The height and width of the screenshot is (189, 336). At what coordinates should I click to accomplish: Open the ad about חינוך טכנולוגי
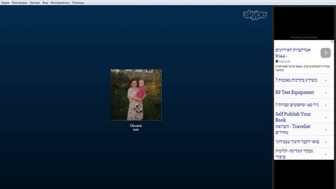tap(297, 142)
